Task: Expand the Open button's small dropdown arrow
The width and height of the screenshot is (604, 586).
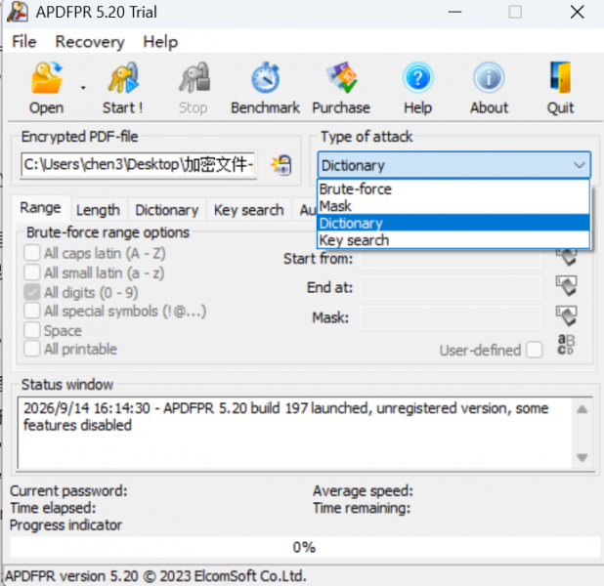Action: click(83, 88)
